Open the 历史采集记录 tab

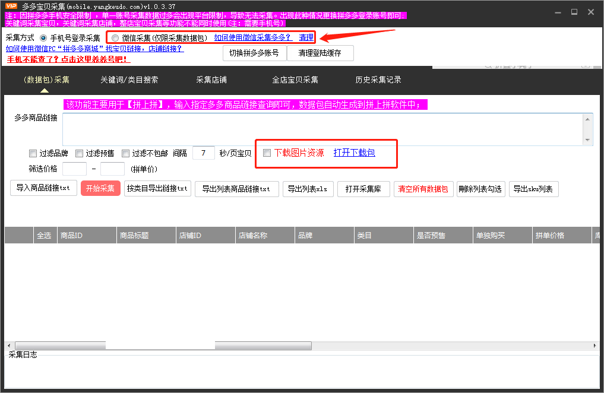[378, 80]
